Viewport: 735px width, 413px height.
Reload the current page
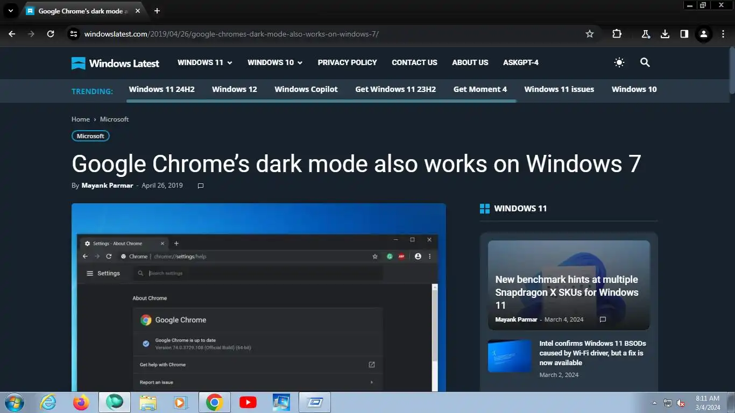pyautogui.click(x=51, y=34)
